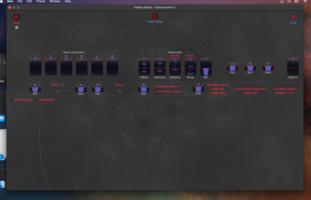Open the Window menu
This screenshot has height=200, width=311.
coord(55,2)
